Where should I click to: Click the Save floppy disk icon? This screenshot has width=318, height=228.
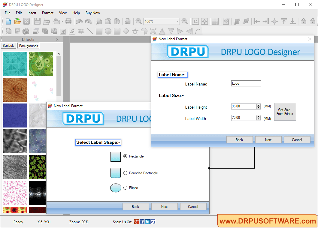[37, 21]
